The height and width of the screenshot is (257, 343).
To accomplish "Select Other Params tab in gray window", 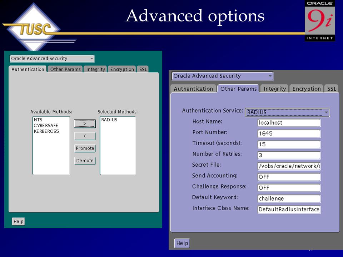I will click(238, 89).
